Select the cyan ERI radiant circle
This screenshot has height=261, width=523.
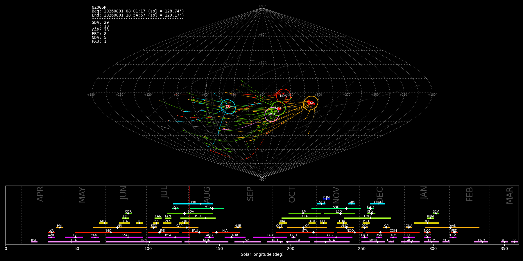tap(228, 107)
